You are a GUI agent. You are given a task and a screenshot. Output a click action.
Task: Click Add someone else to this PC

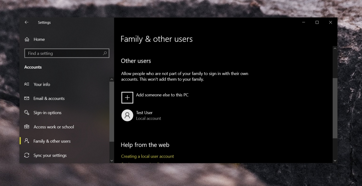point(162,95)
